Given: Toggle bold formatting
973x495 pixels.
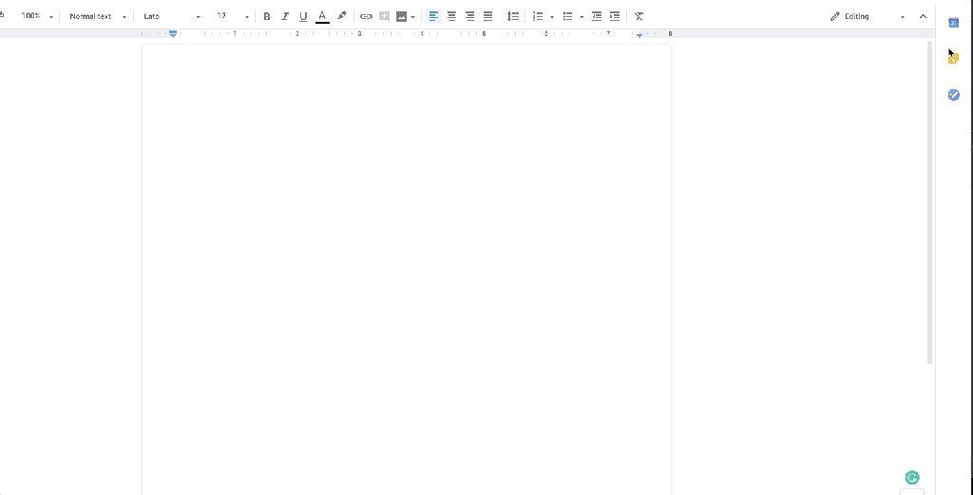Looking at the screenshot, I should click(x=266, y=16).
